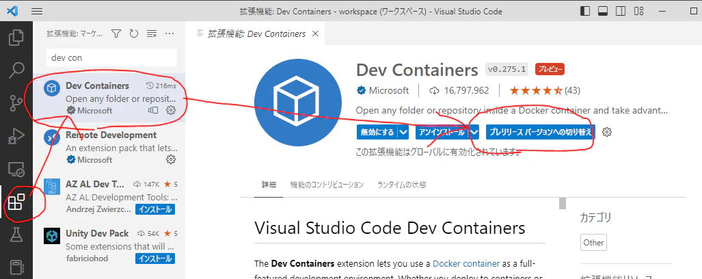Click the 無効にする button
The height and width of the screenshot is (279, 702).
point(377,132)
